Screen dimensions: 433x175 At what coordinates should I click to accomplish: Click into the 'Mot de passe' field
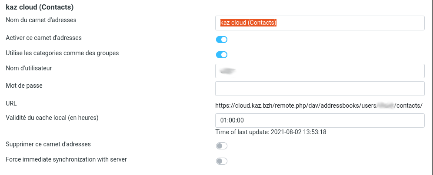point(320,88)
